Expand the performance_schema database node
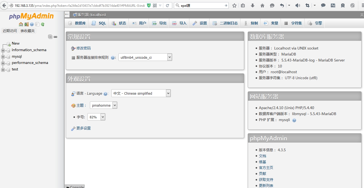The image size is (364, 188). tap(3, 63)
